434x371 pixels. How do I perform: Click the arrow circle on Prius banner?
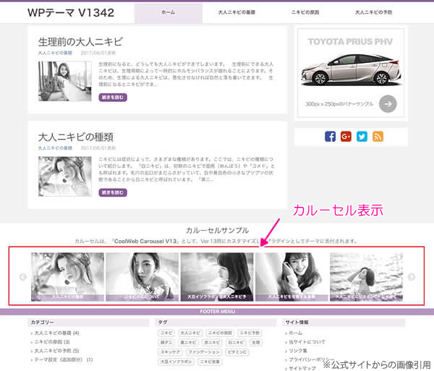[x=388, y=103]
